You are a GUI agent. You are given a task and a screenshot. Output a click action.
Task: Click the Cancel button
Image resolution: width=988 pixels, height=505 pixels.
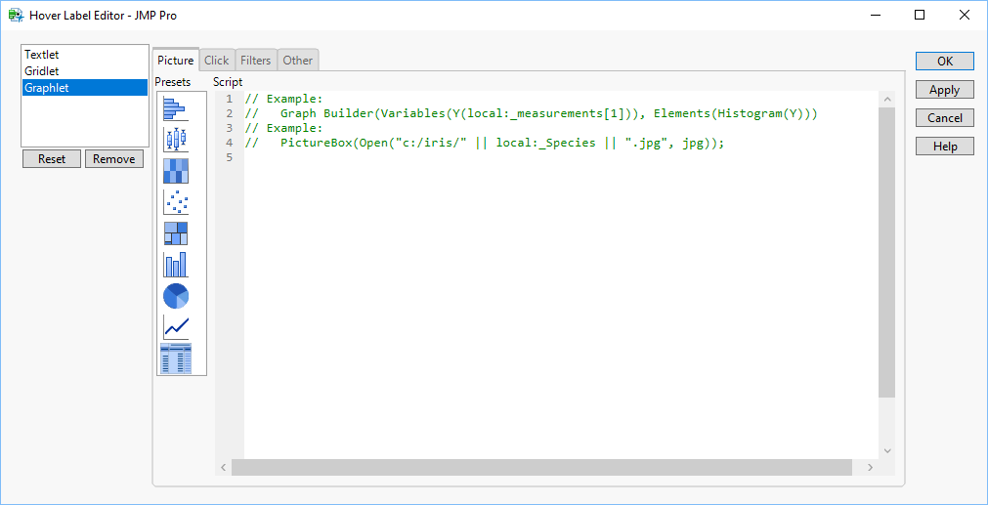pos(945,118)
